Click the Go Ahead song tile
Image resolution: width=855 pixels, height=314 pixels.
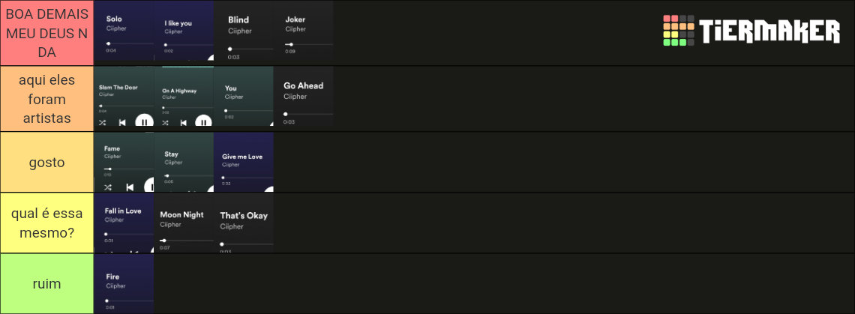(x=304, y=97)
